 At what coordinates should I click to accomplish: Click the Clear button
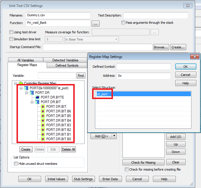tap(176, 162)
